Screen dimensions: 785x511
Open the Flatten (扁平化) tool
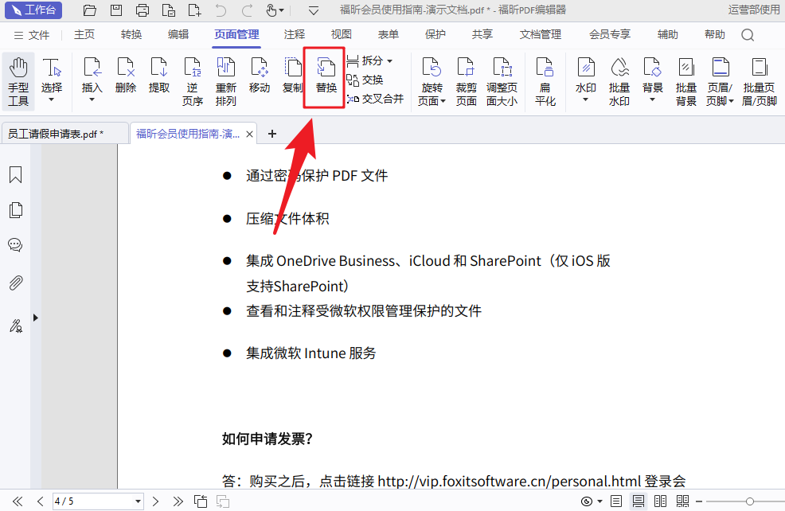point(545,80)
